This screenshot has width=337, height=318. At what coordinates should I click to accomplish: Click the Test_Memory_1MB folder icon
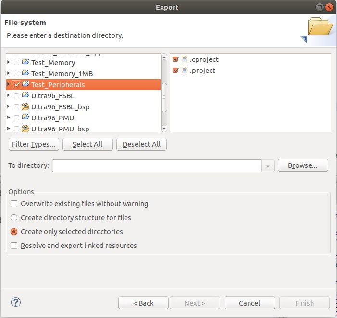click(x=26, y=73)
